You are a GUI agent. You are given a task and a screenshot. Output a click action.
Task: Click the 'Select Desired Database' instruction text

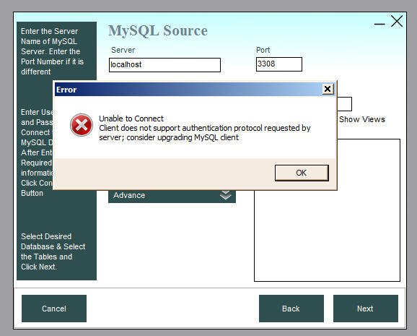tap(53, 251)
